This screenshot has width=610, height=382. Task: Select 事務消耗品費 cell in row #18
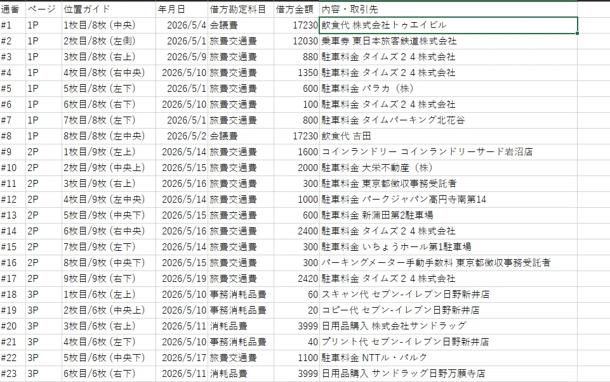tap(241, 295)
